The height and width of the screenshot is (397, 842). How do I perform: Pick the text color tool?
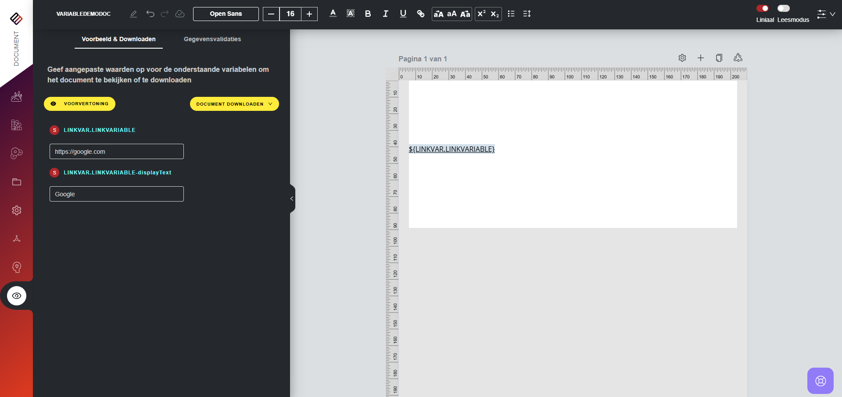tap(333, 14)
